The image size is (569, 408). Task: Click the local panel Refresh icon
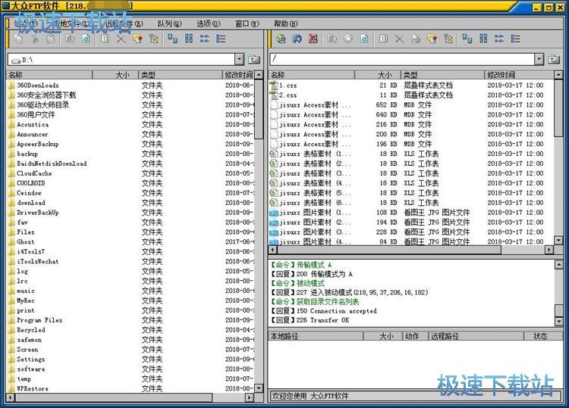(x=86, y=39)
